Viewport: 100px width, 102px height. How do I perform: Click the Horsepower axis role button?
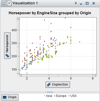pos(7,46)
